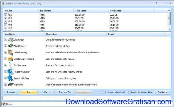Click the Scan and Fix button
The height and width of the screenshot is (107, 174).
65,92
